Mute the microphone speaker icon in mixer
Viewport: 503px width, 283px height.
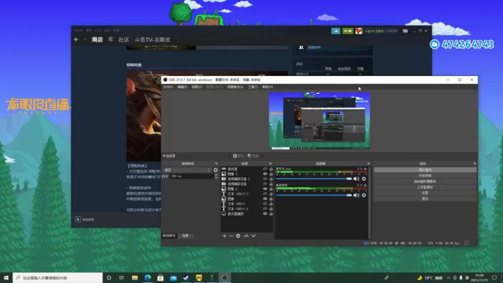[356, 179]
